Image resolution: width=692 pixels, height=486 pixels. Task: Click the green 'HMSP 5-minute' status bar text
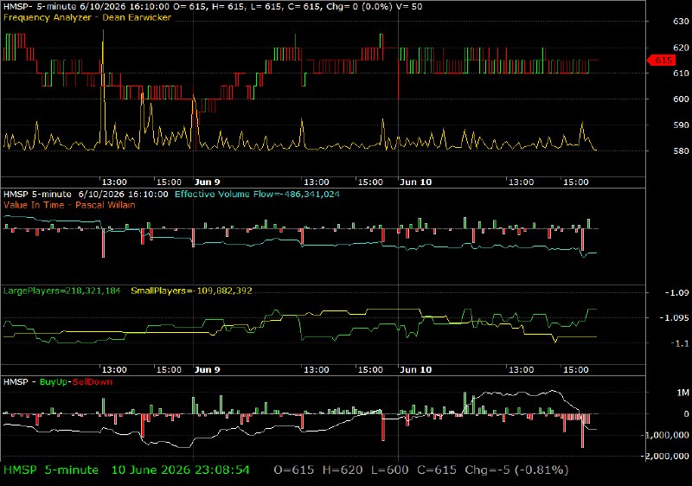pyautogui.click(x=51, y=470)
